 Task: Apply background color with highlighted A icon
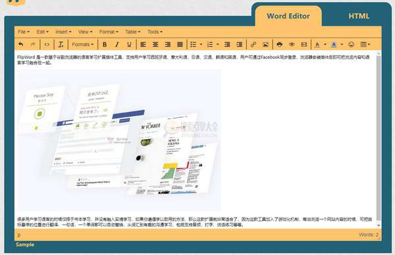(334, 45)
